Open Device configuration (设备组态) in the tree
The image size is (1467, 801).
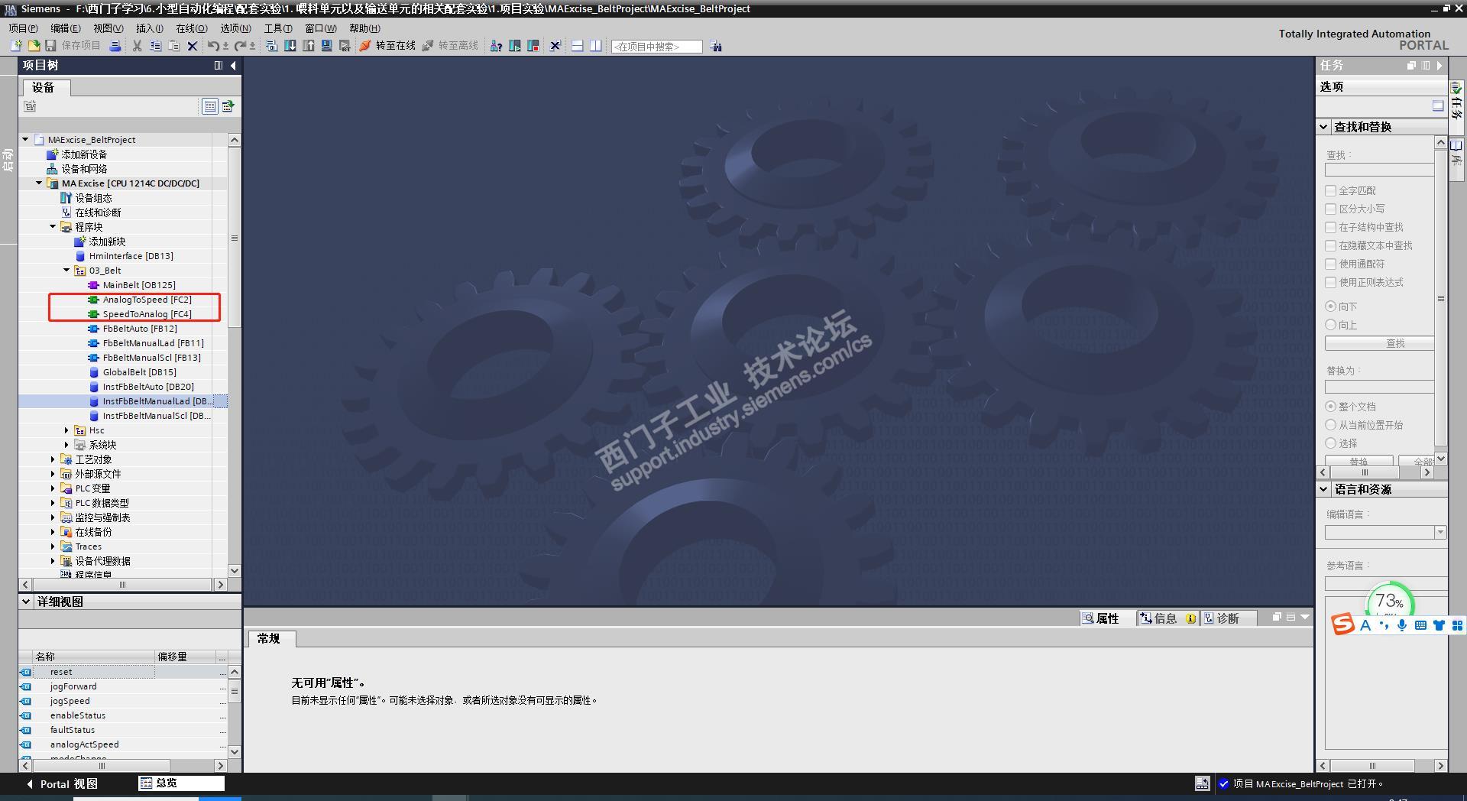click(x=93, y=198)
